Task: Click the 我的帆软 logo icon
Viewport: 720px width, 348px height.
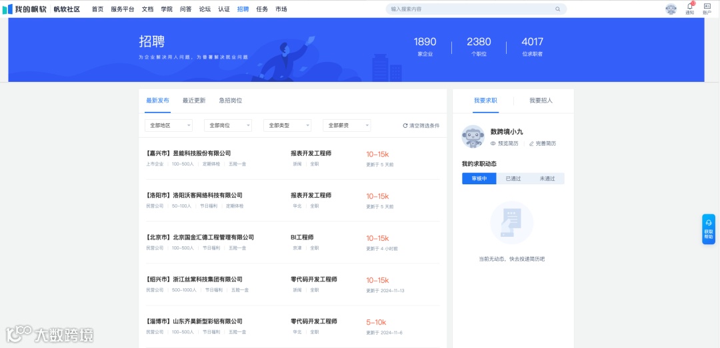Action: coord(7,9)
